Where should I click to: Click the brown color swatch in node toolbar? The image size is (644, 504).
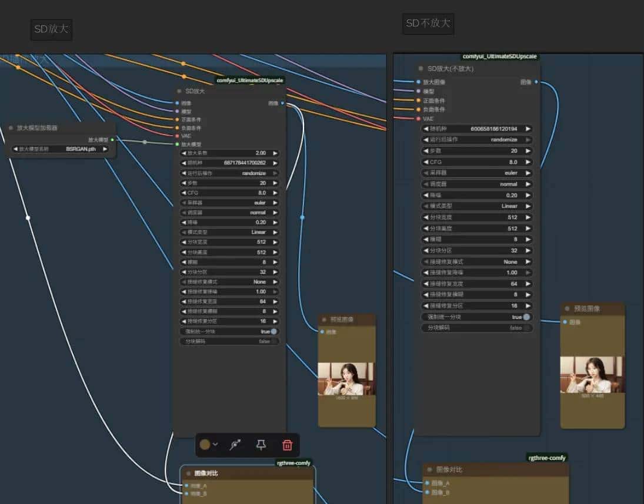[x=205, y=445]
